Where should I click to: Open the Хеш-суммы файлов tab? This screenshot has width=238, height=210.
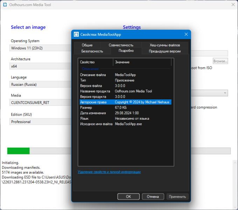click(165, 45)
